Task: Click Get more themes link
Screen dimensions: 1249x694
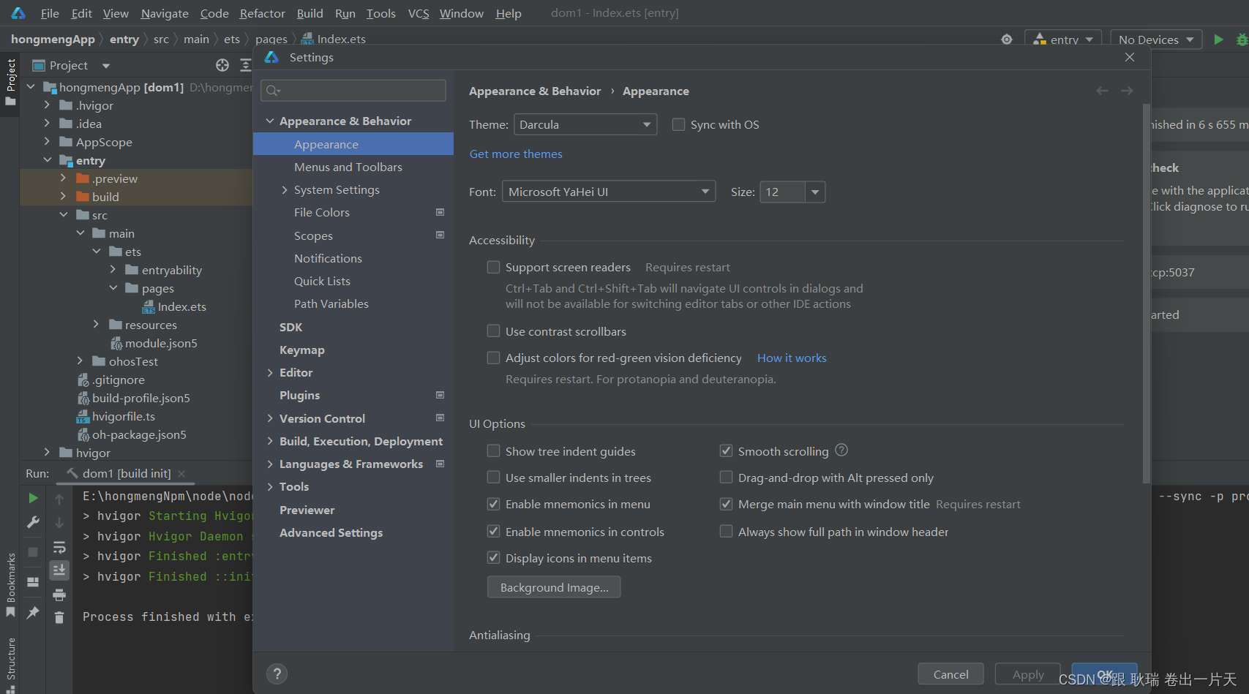Action: click(x=516, y=154)
